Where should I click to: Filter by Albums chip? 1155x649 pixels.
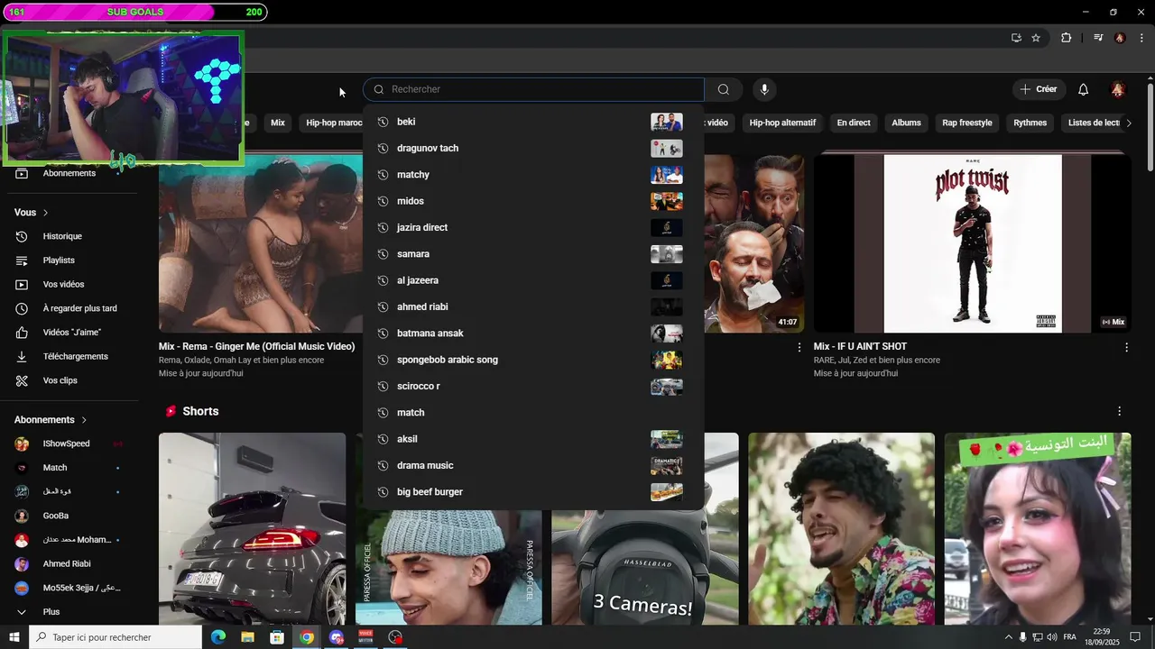point(906,123)
